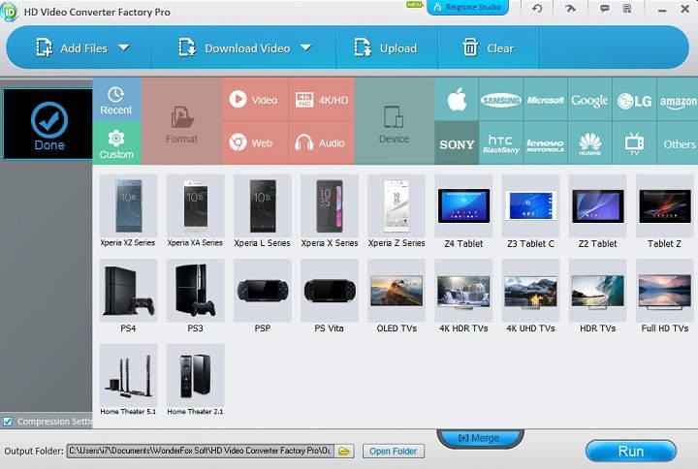Click the Add Files button
The width and height of the screenshot is (698, 469).
coord(72,47)
